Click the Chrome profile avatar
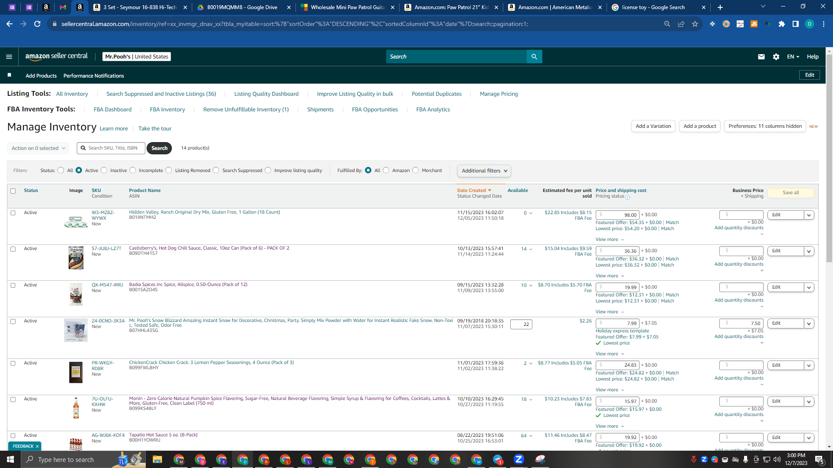Viewport: 833px width, 468px height. click(810, 24)
